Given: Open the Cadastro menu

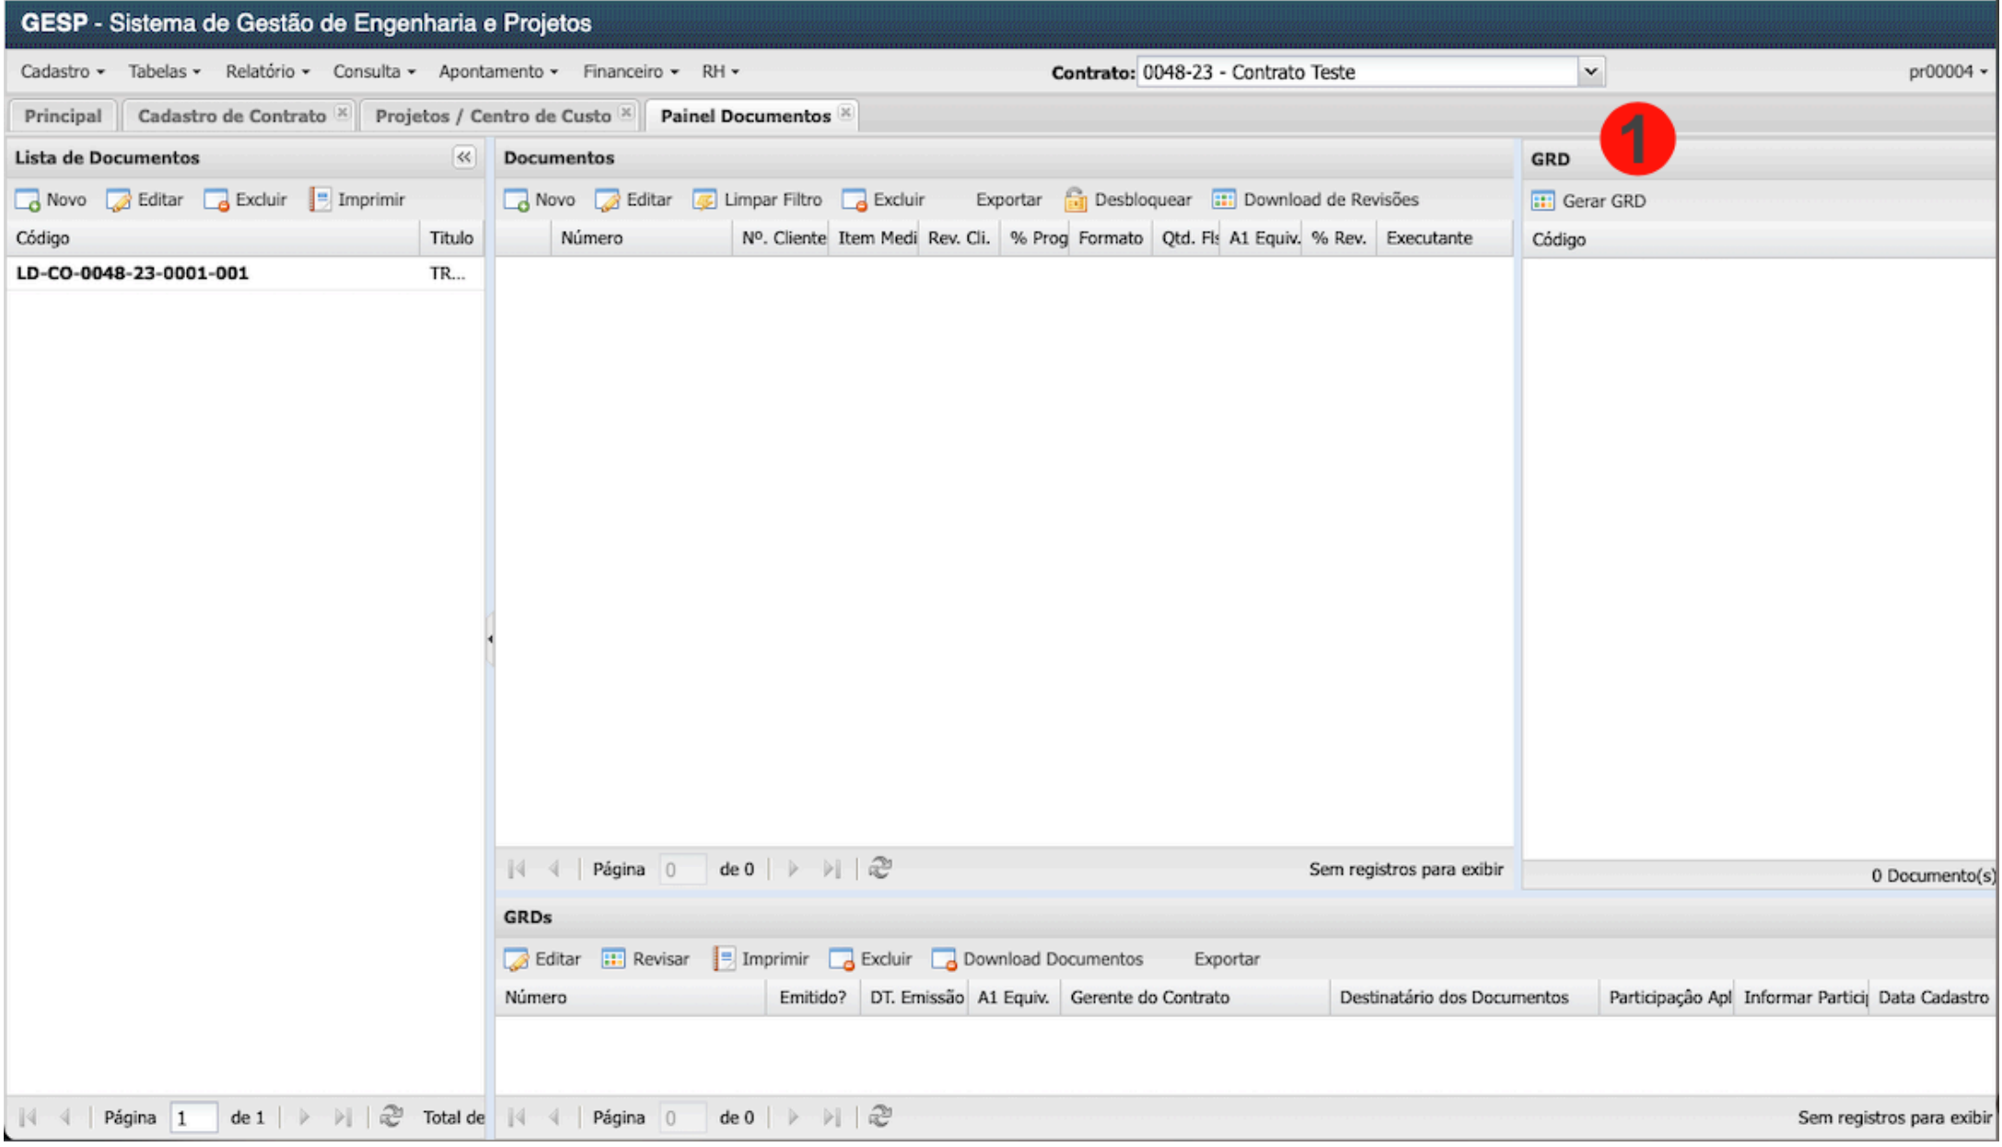Looking at the screenshot, I should [x=62, y=72].
